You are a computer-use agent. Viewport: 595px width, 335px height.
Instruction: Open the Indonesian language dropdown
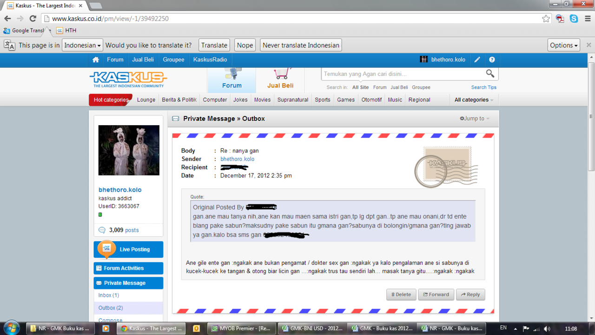[x=82, y=45]
